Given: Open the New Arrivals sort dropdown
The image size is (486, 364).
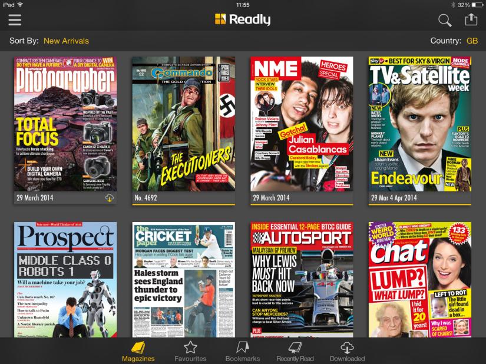Looking at the screenshot, I should (67, 41).
